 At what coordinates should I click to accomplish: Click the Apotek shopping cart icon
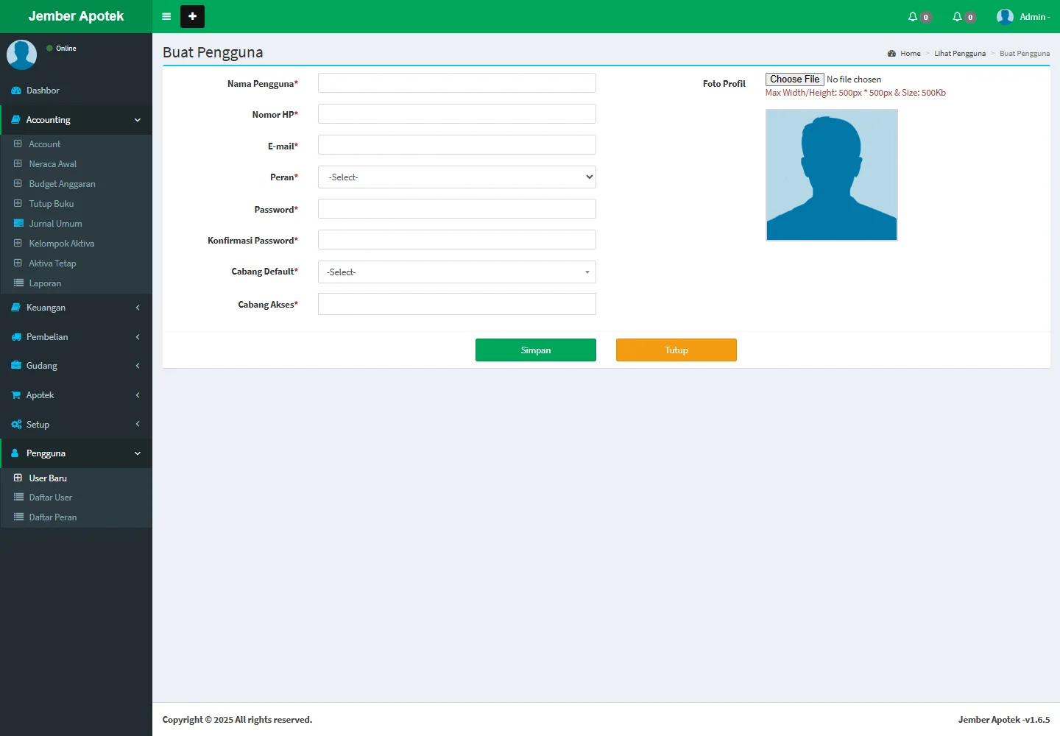tap(16, 395)
